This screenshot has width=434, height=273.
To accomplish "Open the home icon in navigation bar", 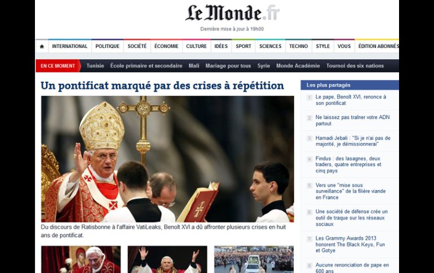I will (x=42, y=46).
